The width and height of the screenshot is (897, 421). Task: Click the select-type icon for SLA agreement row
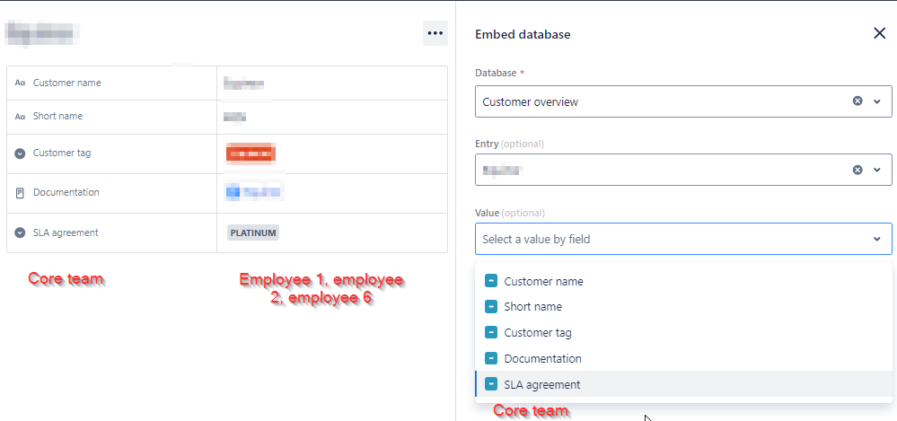point(20,232)
